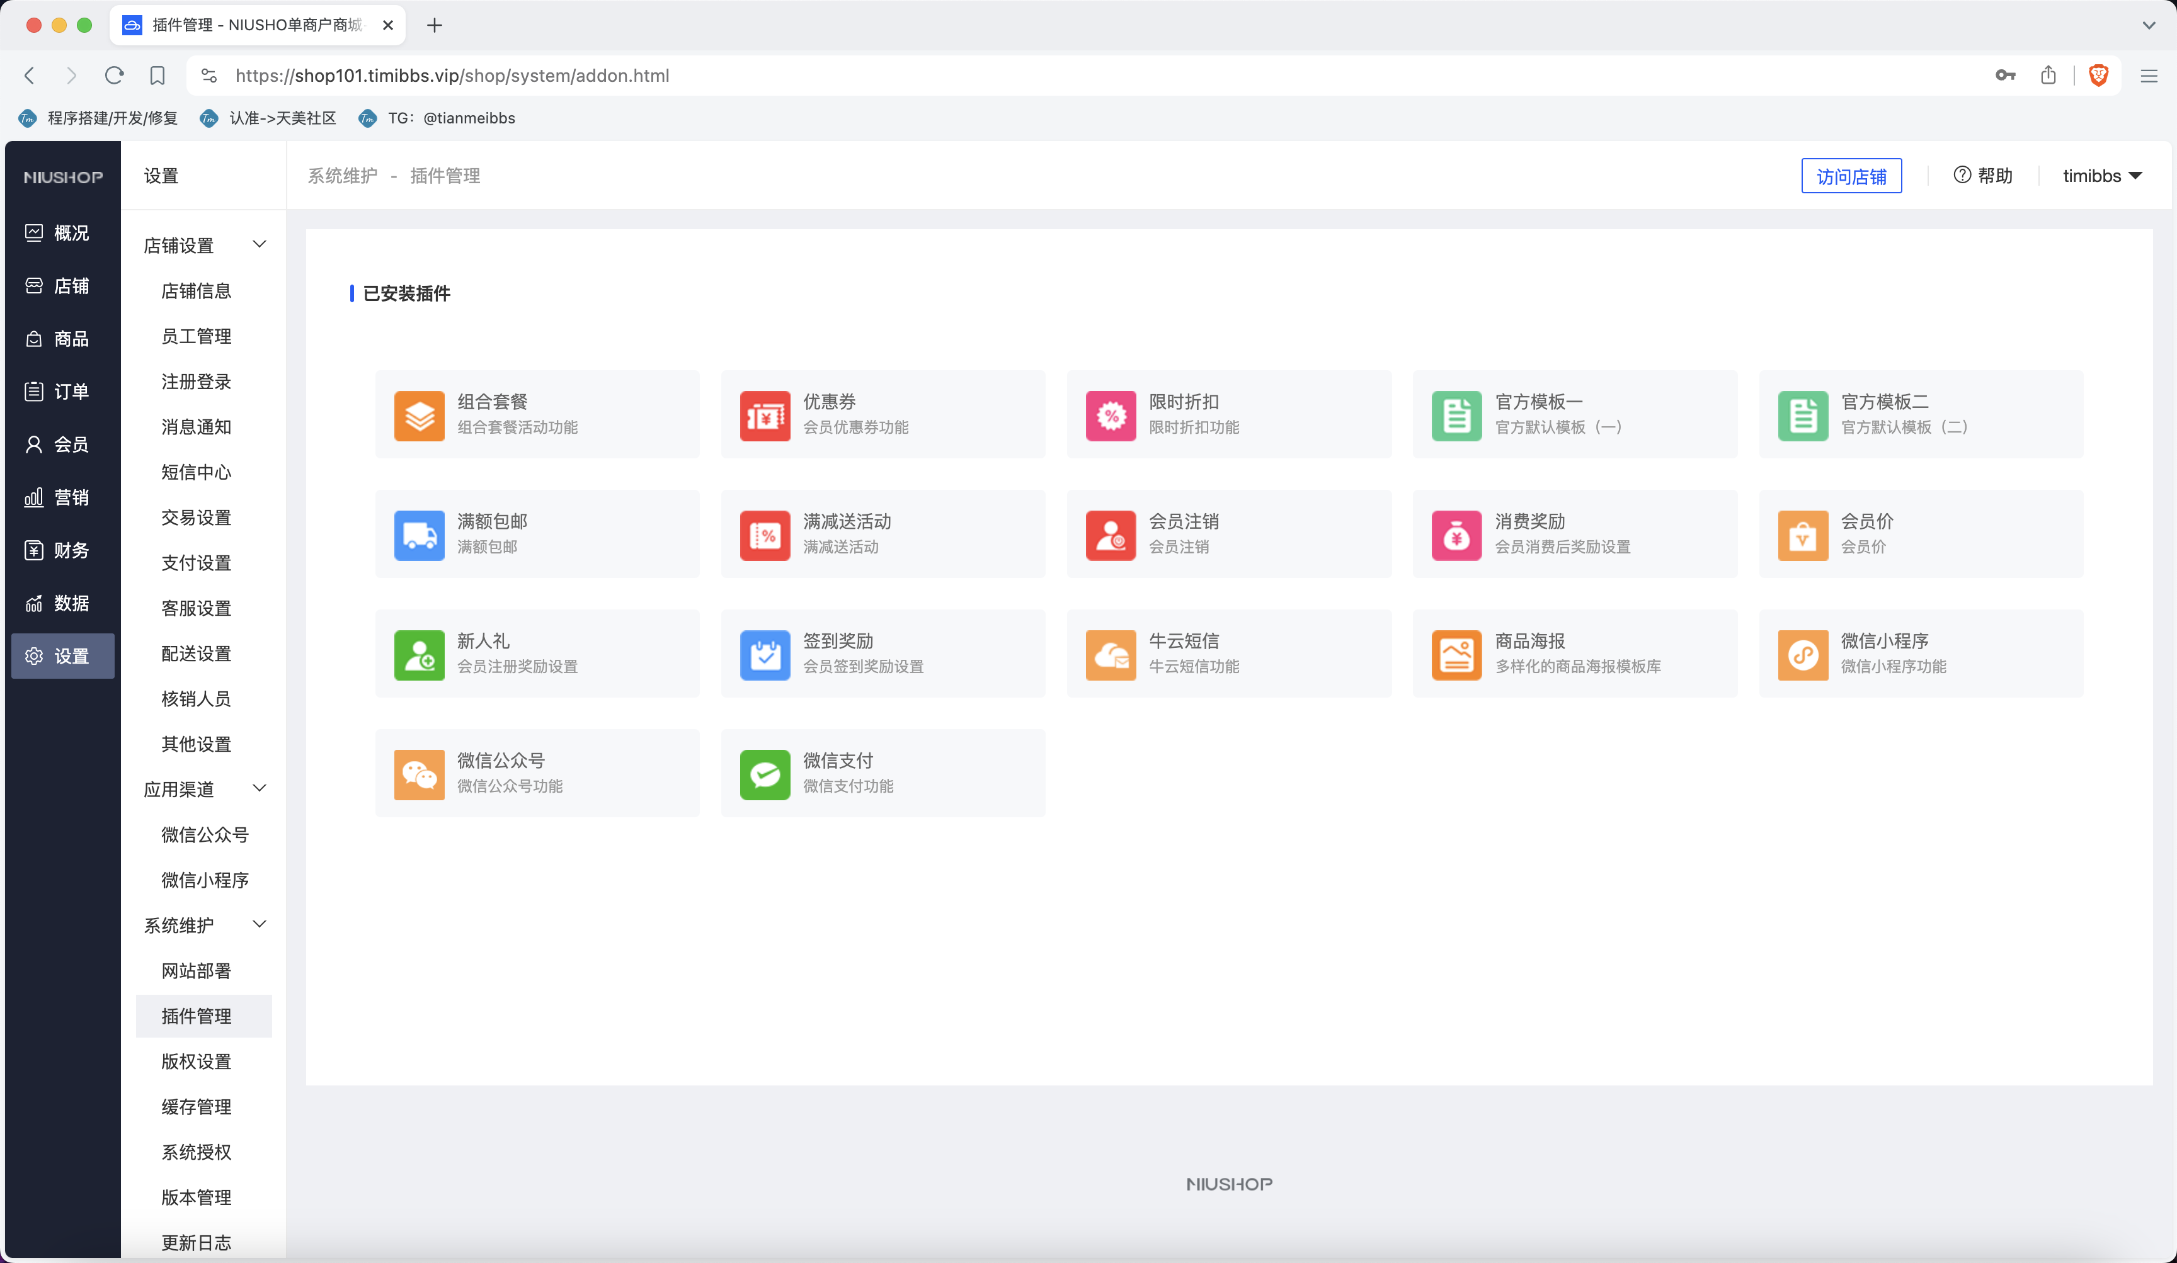
Task: Open the 限时折扣 discount plugin icon
Action: (x=1110, y=416)
